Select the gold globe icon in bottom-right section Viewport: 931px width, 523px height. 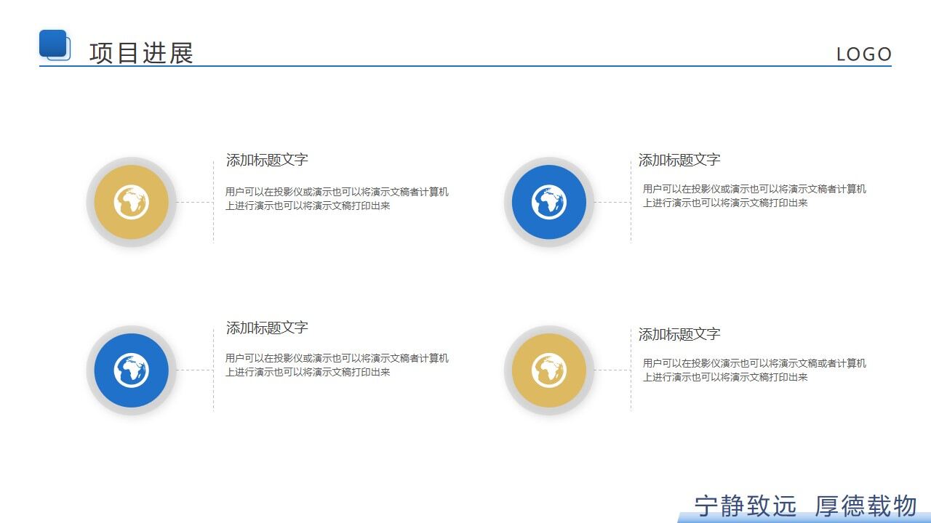pyautogui.click(x=548, y=370)
